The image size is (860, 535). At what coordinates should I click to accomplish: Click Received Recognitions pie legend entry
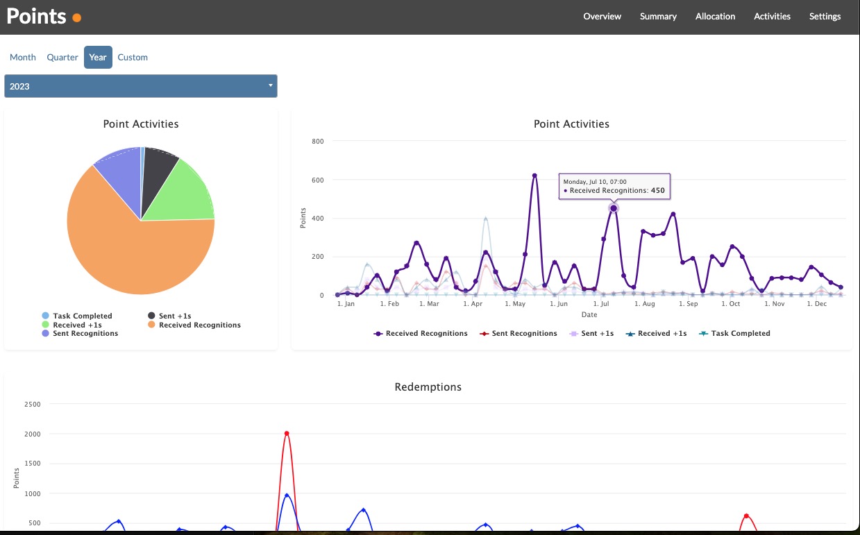click(199, 325)
